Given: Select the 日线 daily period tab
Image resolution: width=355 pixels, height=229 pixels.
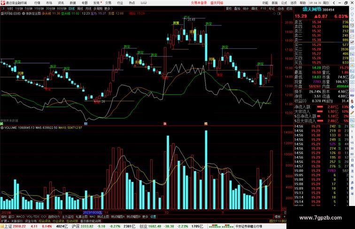Looking at the screenshot, I should click(71, 8).
